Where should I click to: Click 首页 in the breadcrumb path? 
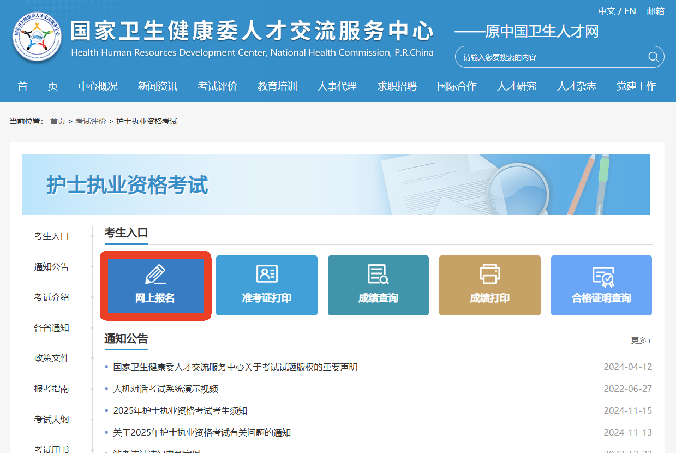(x=58, y=121)
